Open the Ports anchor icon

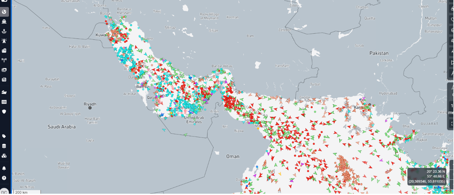point(4,31)
